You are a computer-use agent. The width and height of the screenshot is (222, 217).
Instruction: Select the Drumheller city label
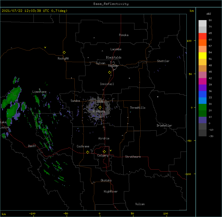pyautogui.click(x=164, y=126)
